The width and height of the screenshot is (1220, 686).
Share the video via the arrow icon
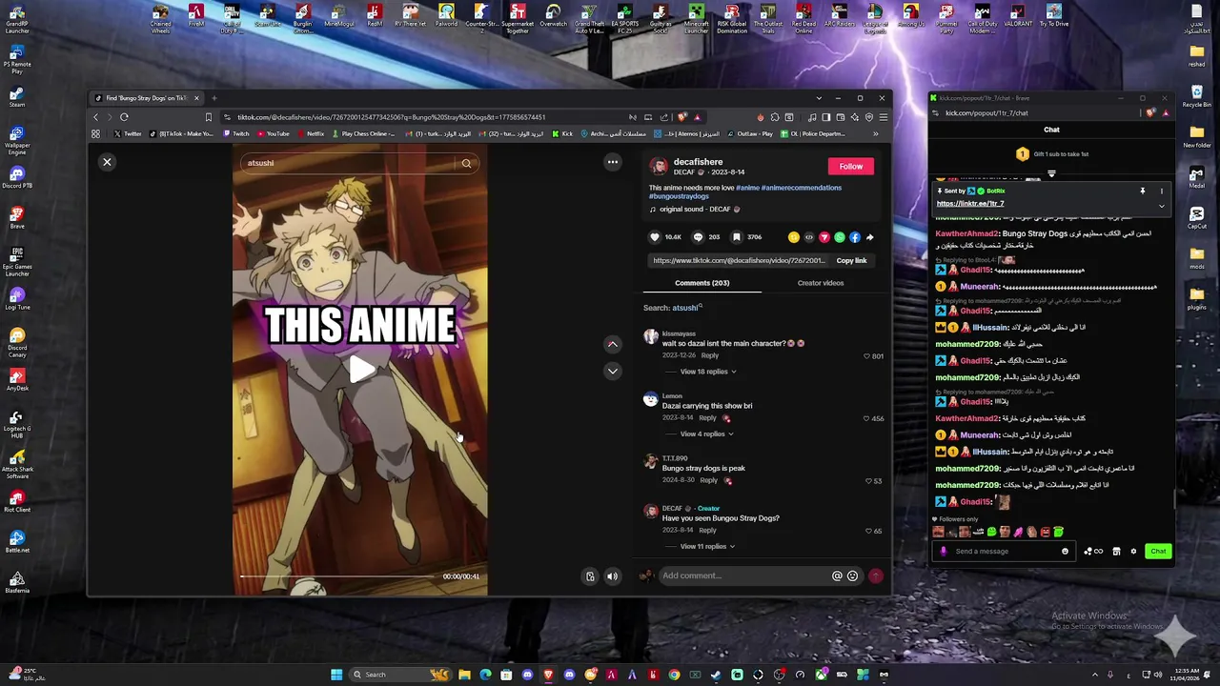[869, 237]
